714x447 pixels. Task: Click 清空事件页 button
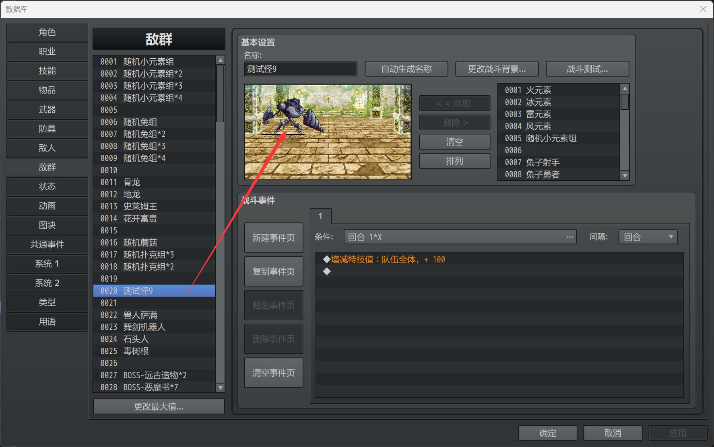point(274,373)
